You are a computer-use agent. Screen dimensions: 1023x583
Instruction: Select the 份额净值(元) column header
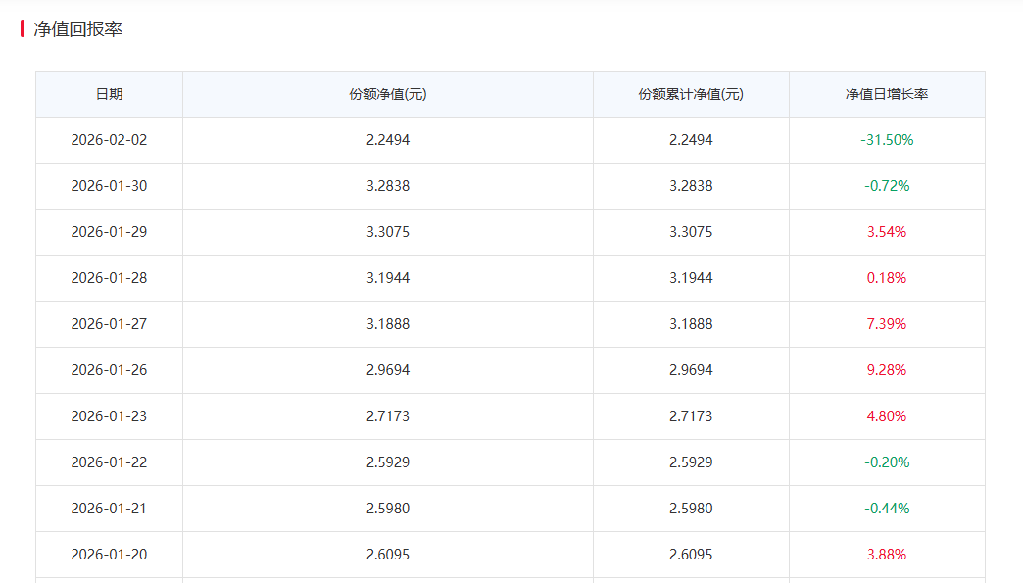tap(387, 93)
